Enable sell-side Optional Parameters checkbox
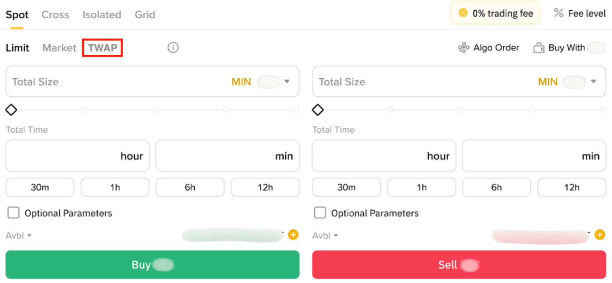The image size is (612, 283). (x=320, y=213)
